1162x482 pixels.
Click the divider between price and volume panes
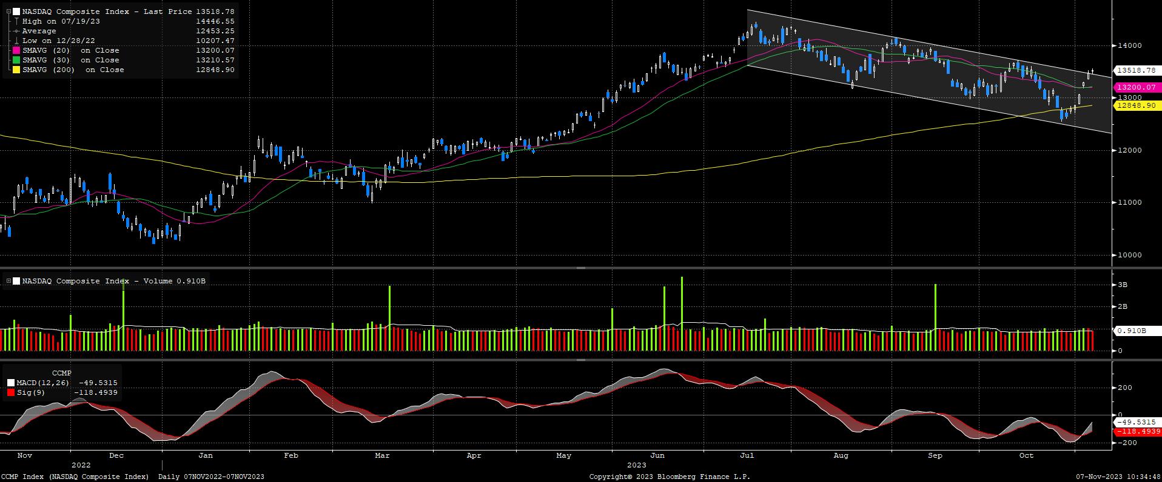click(580, 268)
